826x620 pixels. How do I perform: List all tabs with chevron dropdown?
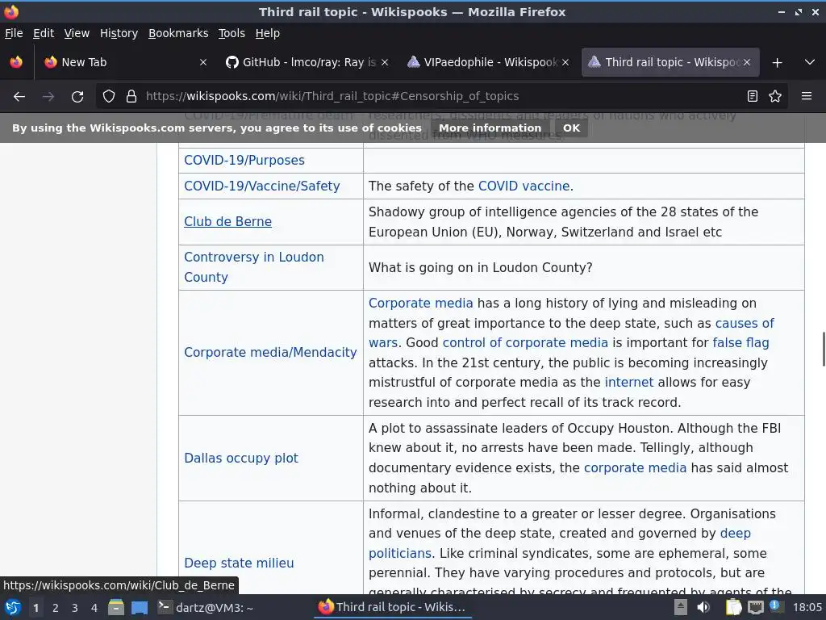pyautogui.click(x=810, y=62)
